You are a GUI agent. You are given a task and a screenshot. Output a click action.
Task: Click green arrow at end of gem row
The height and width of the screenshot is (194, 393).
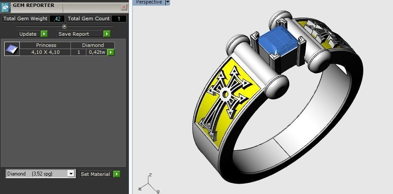coord(111,52)
